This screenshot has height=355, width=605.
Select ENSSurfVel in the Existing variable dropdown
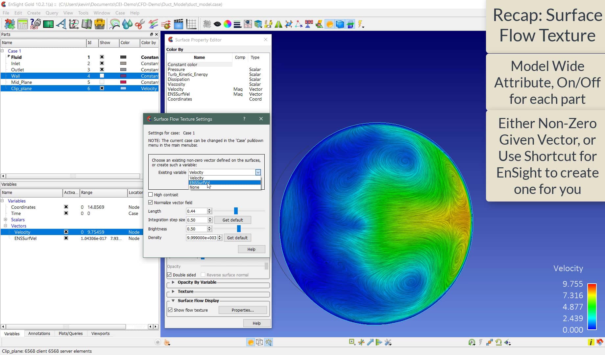point(200,182)
